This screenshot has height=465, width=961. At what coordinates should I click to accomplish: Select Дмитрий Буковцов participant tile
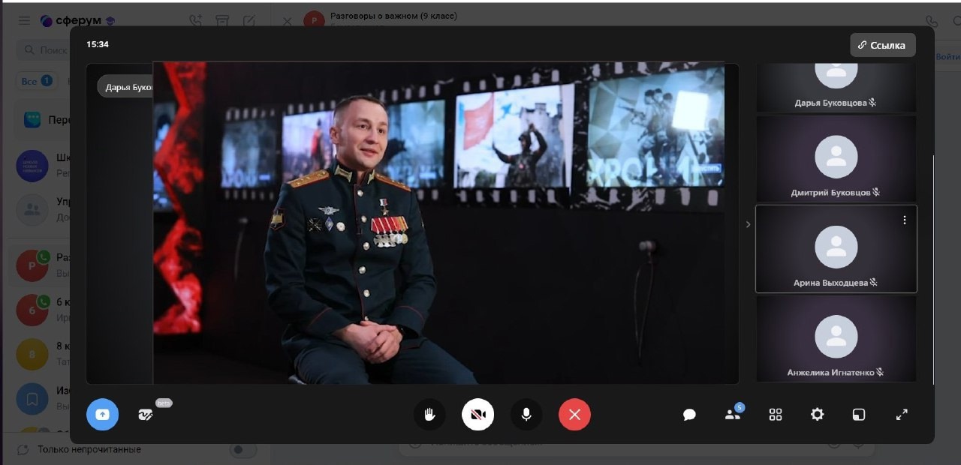[836, 158]
